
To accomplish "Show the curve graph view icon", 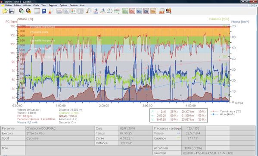I will [59, 11].
